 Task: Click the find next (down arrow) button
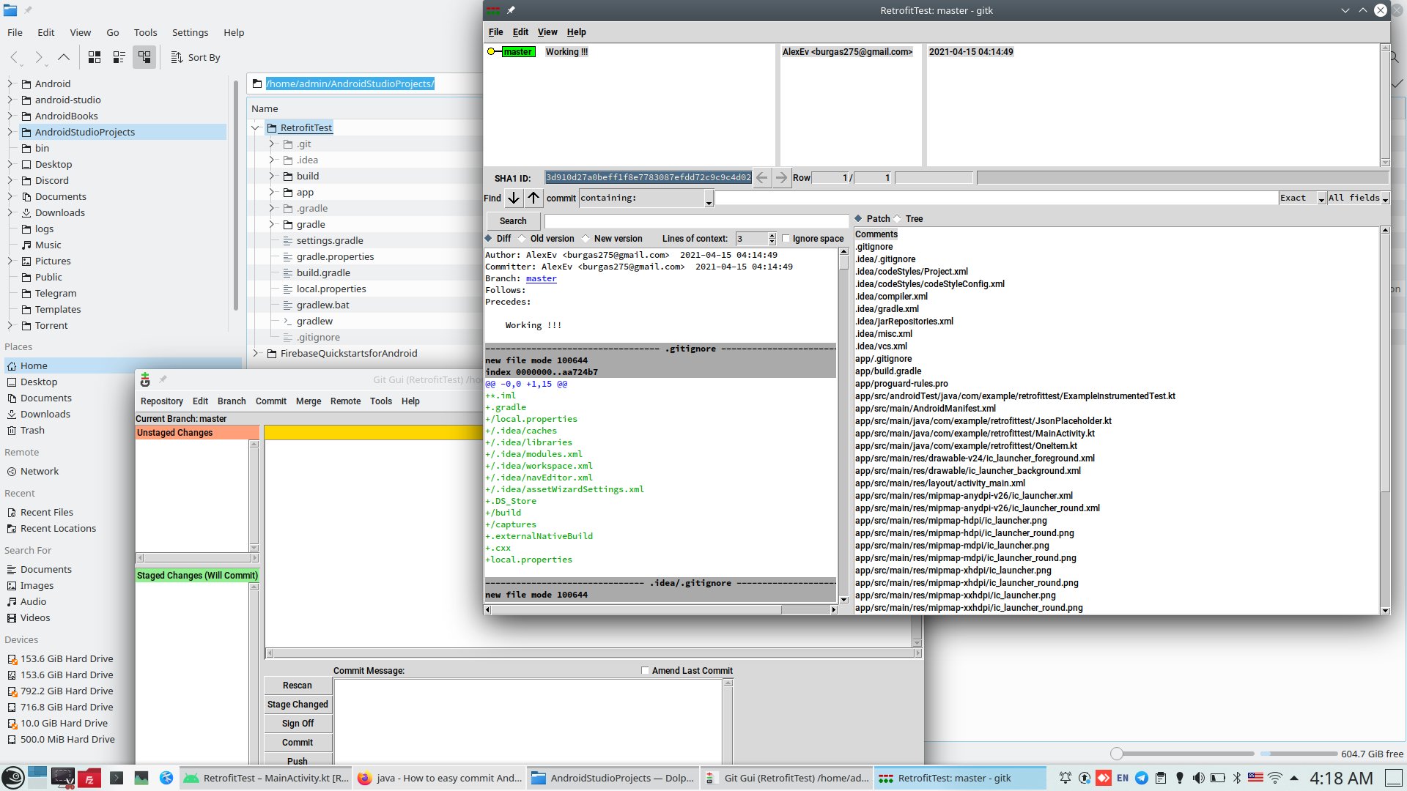(514, 198)
